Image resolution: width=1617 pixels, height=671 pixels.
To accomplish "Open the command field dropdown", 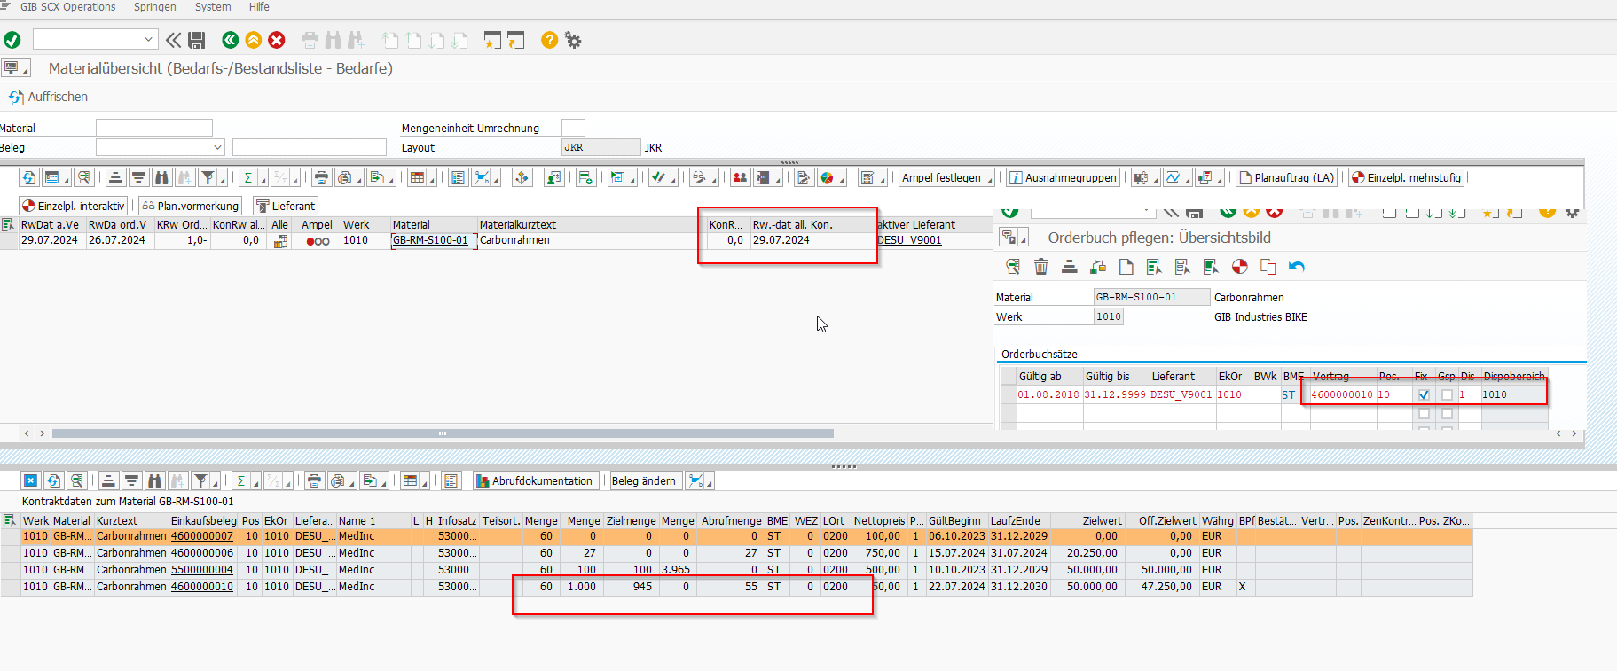I will pos(148,39).
